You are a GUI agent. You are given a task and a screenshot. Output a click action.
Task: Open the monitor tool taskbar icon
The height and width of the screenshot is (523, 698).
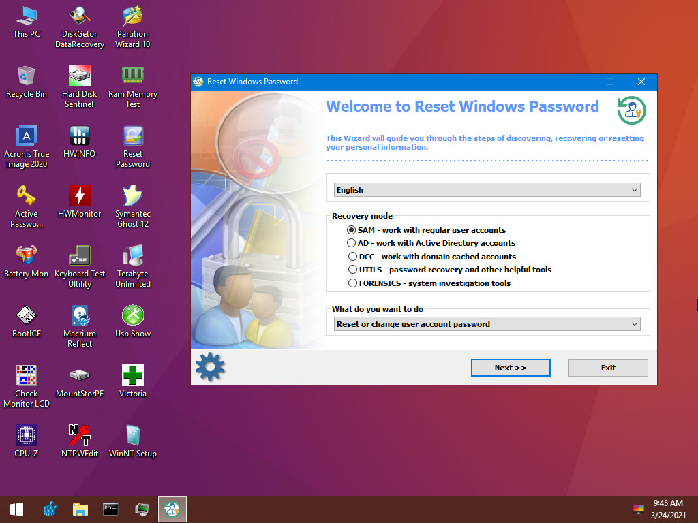coord(142,509)
